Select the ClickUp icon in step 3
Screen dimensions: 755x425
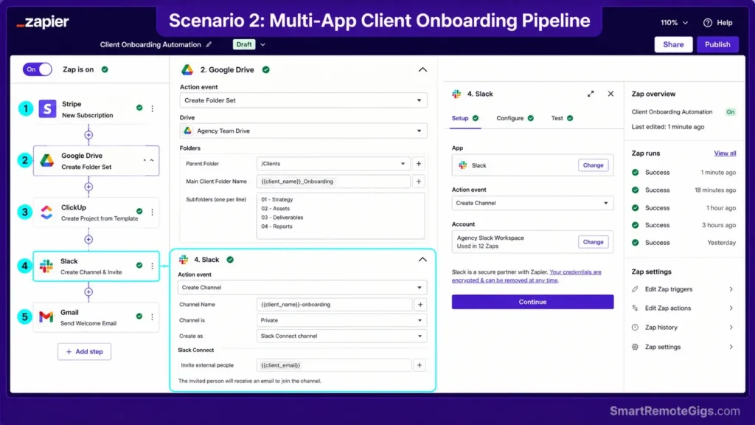(x=46, y=212)
